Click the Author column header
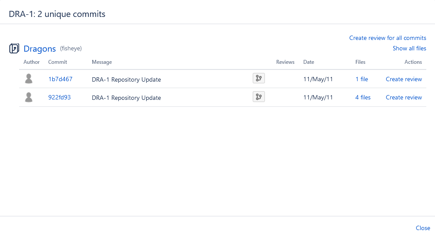435x237 pixels. (32, 62)
